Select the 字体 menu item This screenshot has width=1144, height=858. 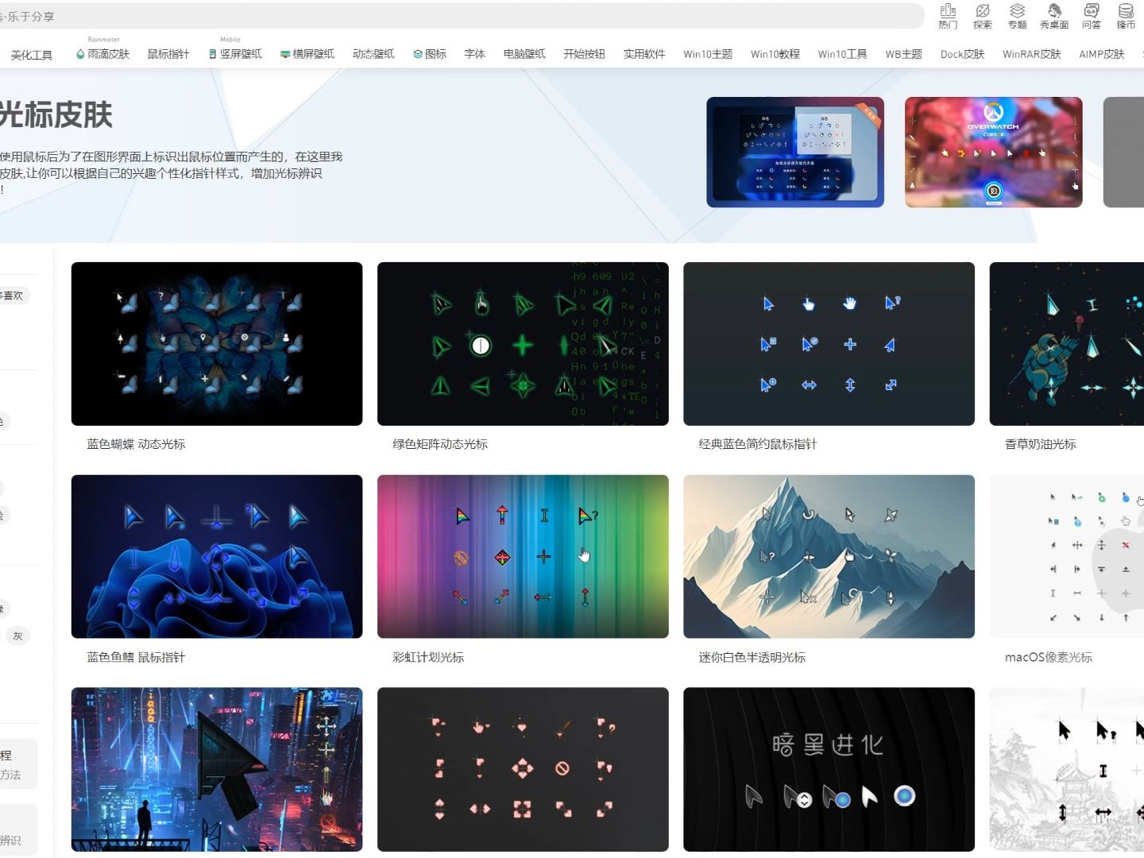(475, 54)
